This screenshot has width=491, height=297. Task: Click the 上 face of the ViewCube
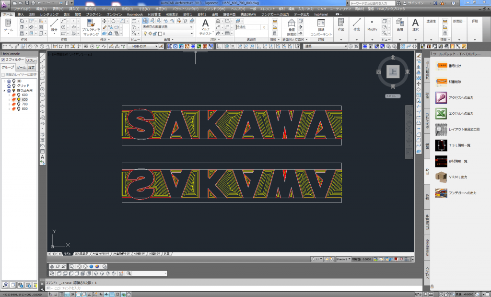[393, 72]
